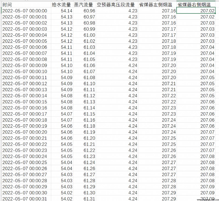
Task: Select 蒸汽流量 value 61.05
Action: coord(85,59)
